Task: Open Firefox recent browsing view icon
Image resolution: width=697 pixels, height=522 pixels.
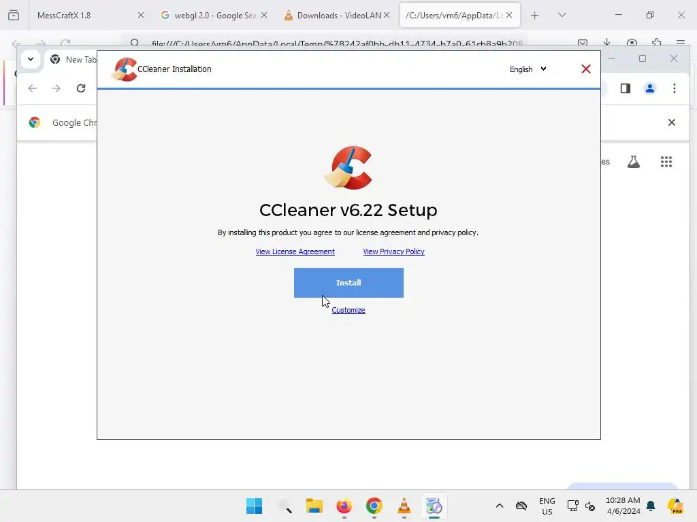Action: point(14,15)
